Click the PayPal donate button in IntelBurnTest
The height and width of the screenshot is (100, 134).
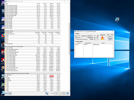pos(110,39)
